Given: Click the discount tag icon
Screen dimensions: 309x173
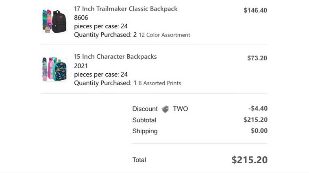Looking at the screenshot, I should [165, 109].
